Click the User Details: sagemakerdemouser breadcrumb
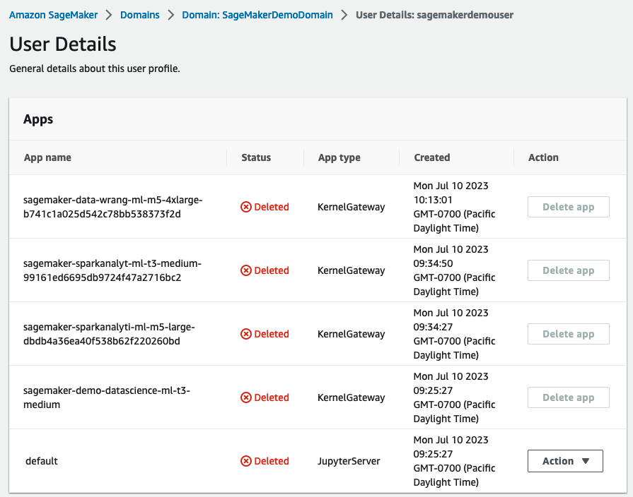Screen dimensions: 633x497 tap(434, 15)
